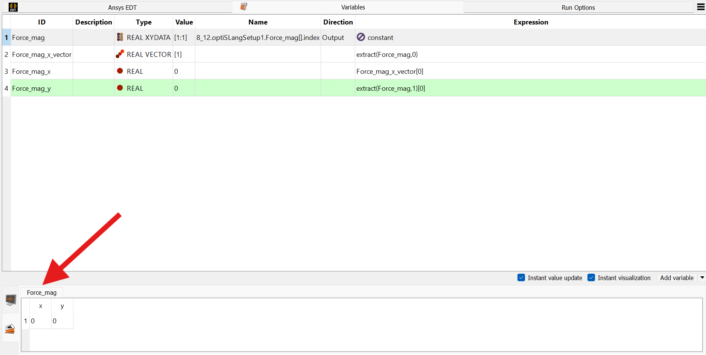Click the Value cell of Force_mag_y

pyautogui.click(x=184, y=88)
